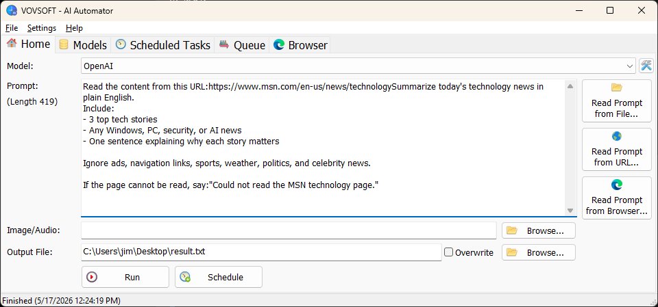Click Read Prompt from File button
Screen dimensions: 658x307
coord(616,101)
